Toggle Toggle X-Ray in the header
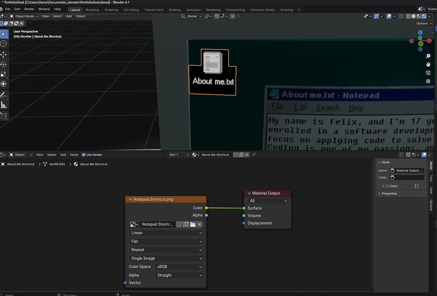 [x=401, y=16]
